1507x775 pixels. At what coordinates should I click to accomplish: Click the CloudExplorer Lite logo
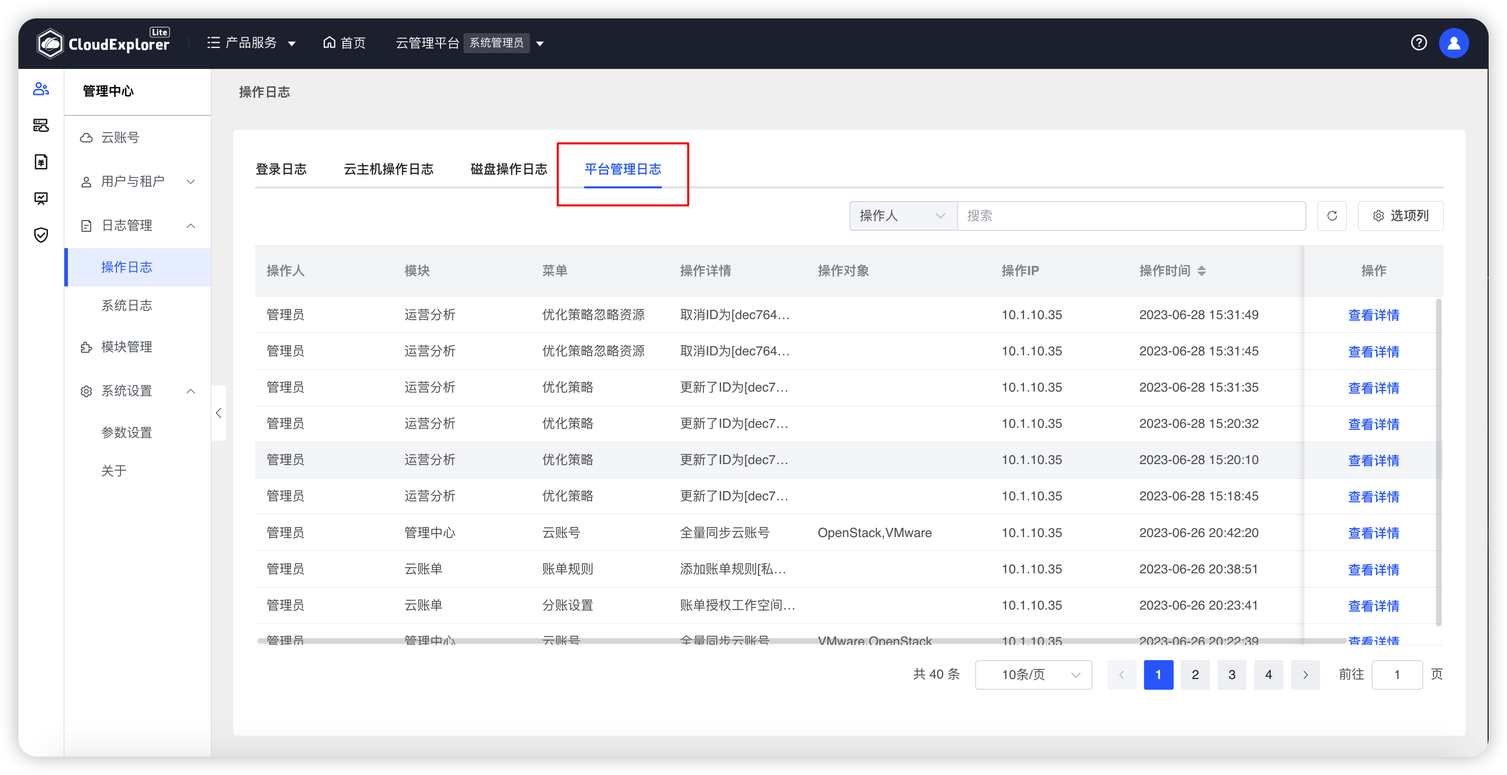pos(103,43)
